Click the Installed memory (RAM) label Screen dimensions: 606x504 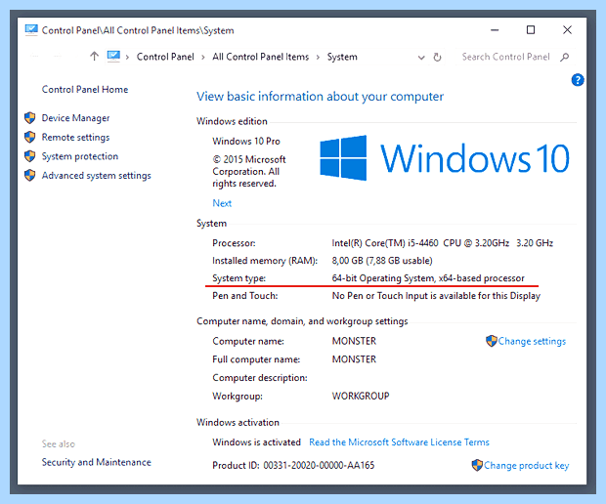[265, 261]
